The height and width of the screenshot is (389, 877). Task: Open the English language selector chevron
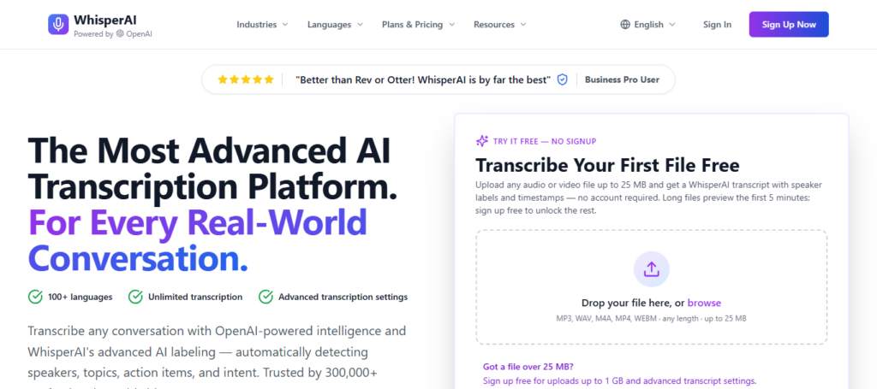672,25
